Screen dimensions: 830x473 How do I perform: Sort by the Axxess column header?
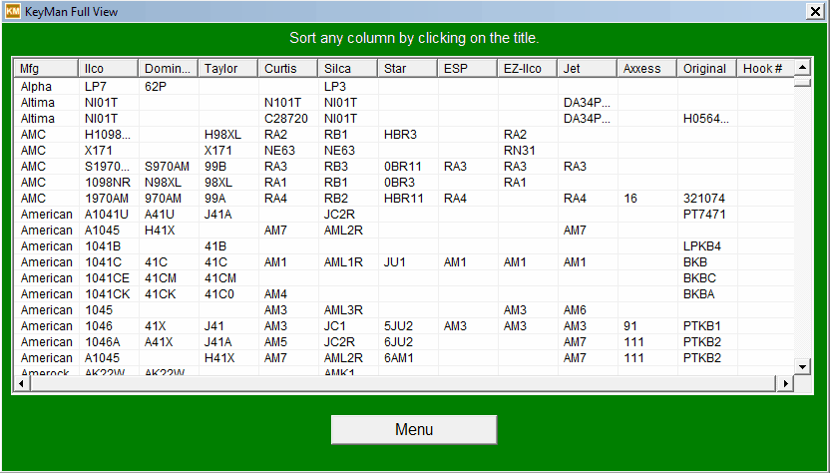pyautogui.click(x=646, y=68)
